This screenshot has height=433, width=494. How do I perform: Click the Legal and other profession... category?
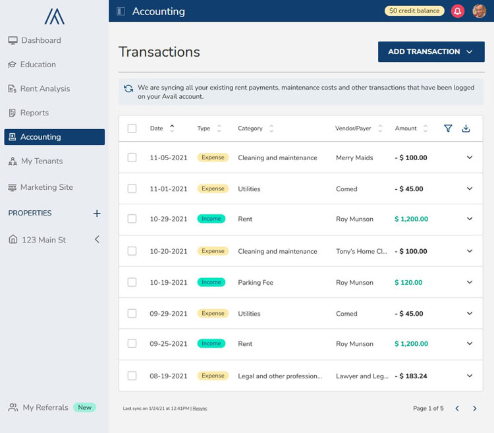pos(280,376)
